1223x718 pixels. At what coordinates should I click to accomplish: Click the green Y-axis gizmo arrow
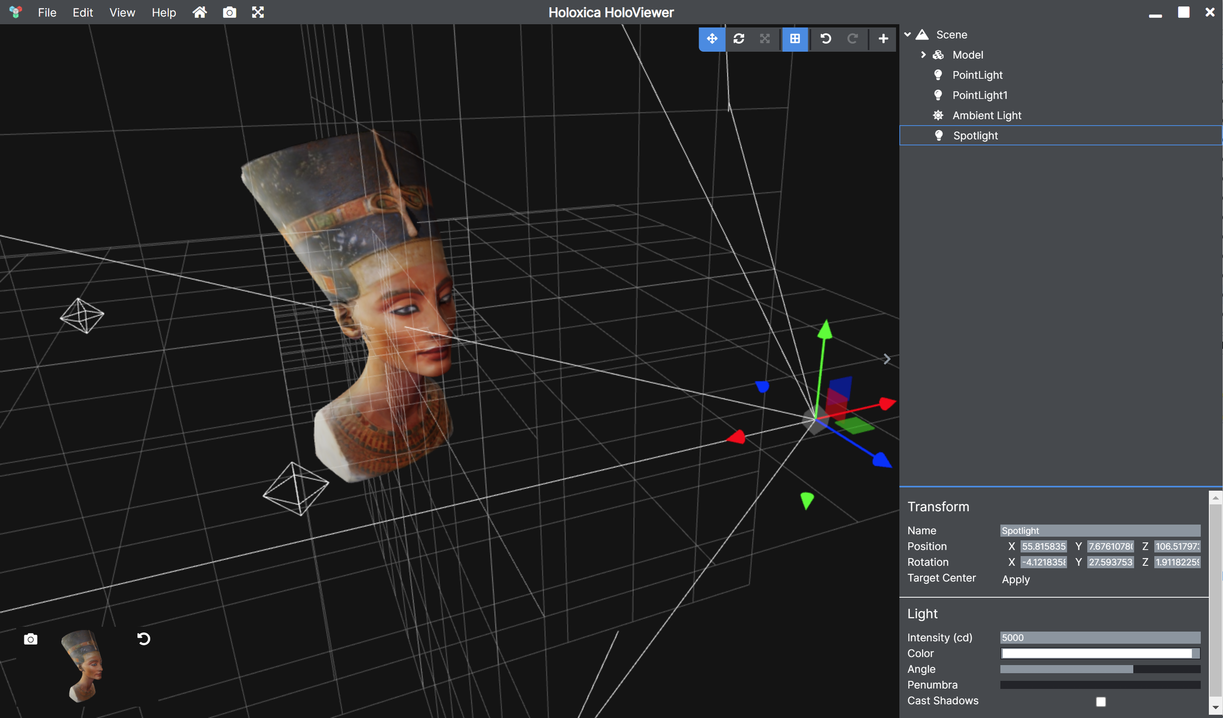(825, 330)
